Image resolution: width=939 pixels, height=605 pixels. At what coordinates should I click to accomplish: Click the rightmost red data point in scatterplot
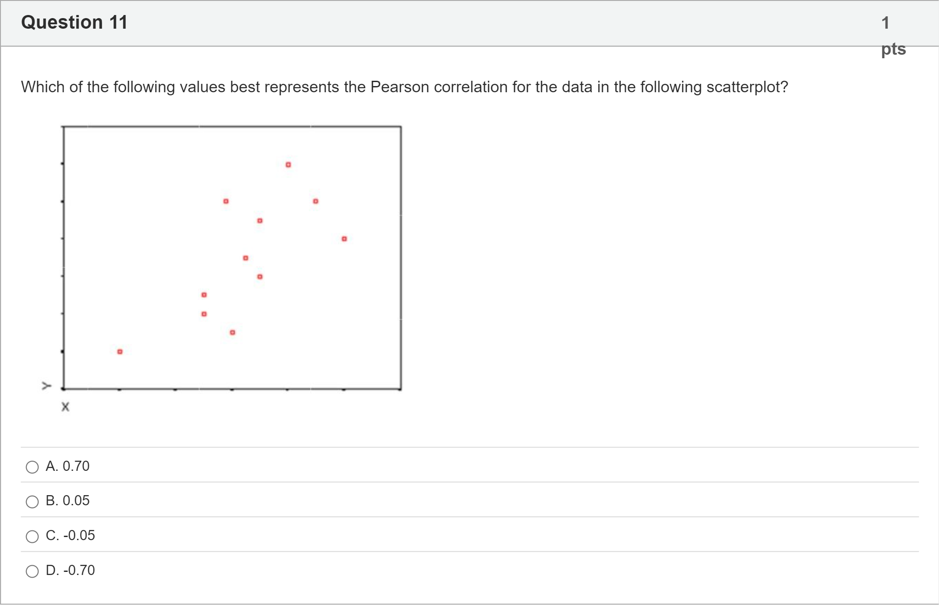pos(344,239)
